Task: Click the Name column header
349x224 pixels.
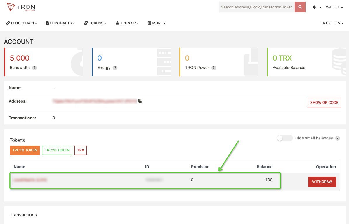Action: click(x=19, y=167)
